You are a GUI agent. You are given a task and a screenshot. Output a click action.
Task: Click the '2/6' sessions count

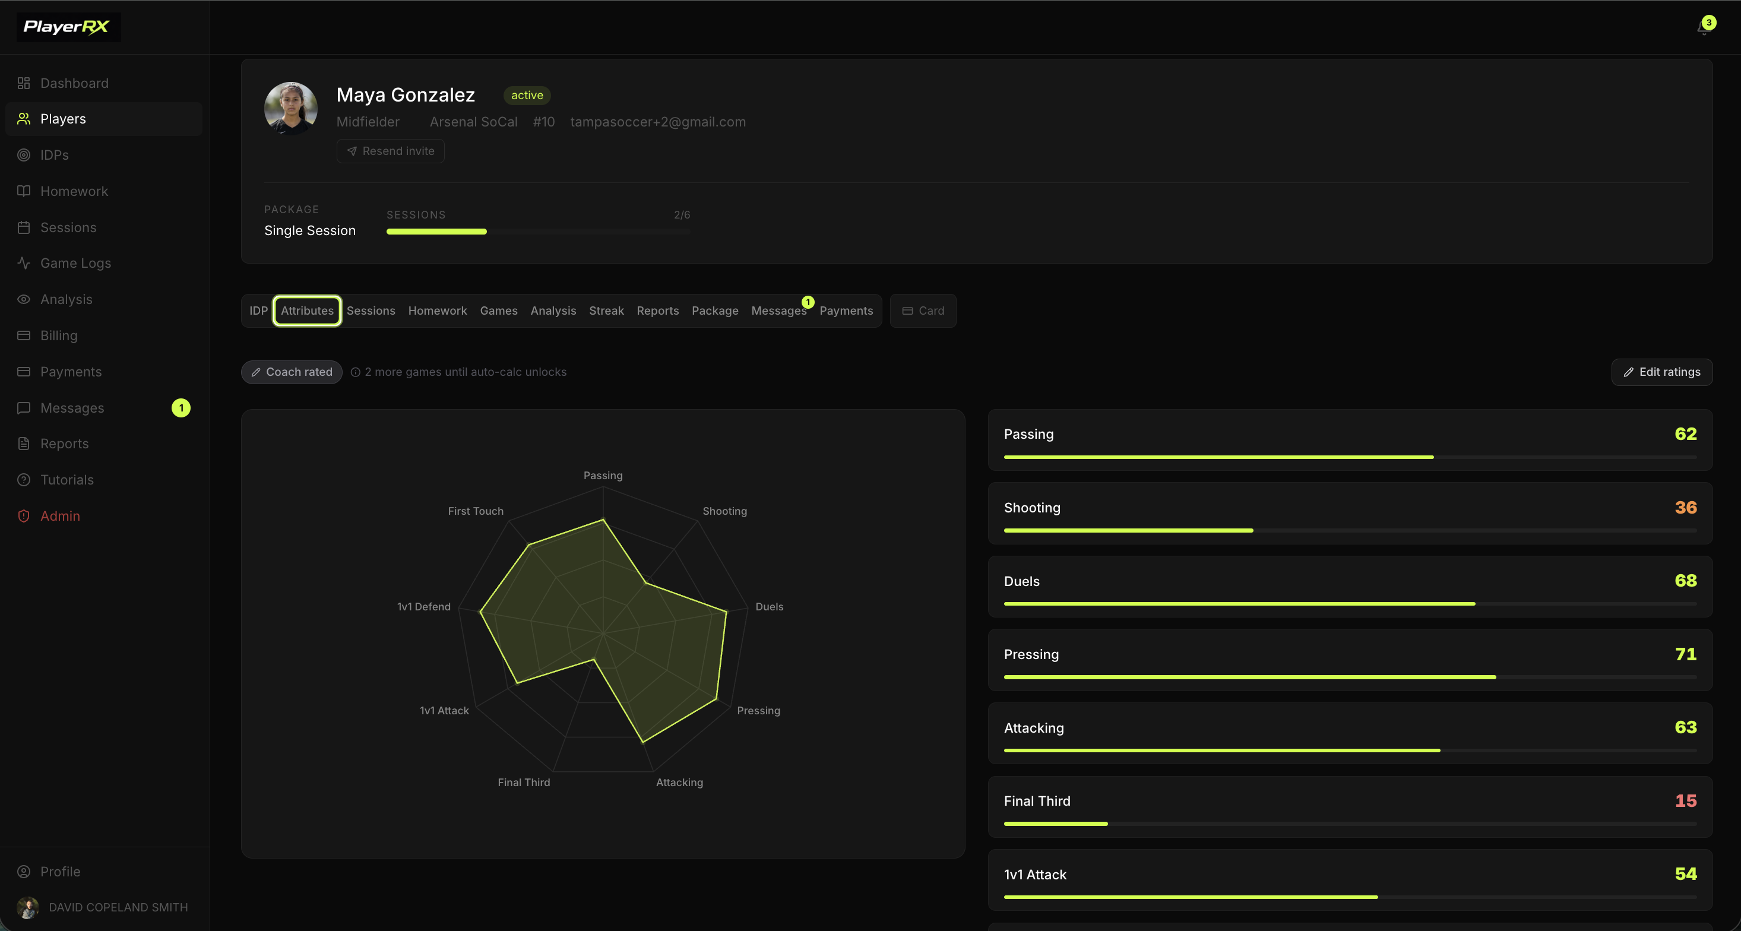click(682, 215)
